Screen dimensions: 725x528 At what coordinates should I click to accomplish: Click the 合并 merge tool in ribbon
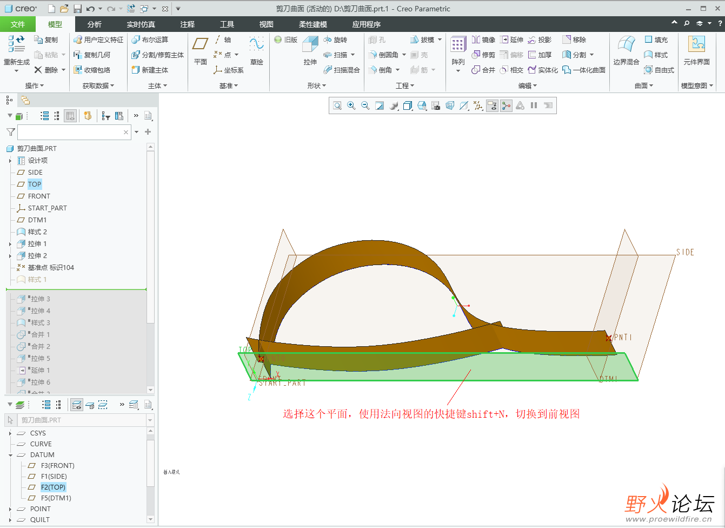(483, 70)
